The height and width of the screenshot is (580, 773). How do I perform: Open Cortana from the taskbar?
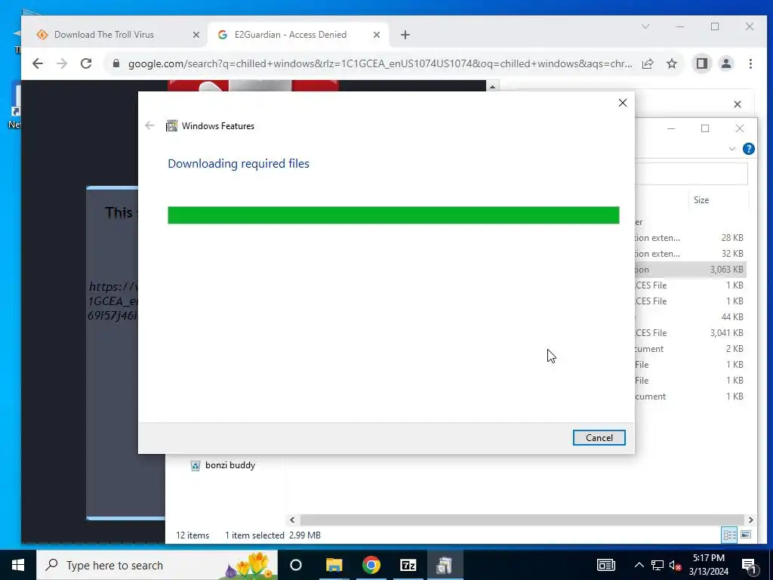(296, 565)
